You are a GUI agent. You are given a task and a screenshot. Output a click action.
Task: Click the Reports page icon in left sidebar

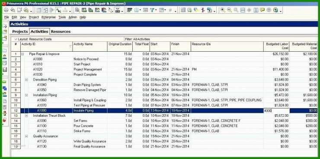pyautogui.click(x=4, y=63)
